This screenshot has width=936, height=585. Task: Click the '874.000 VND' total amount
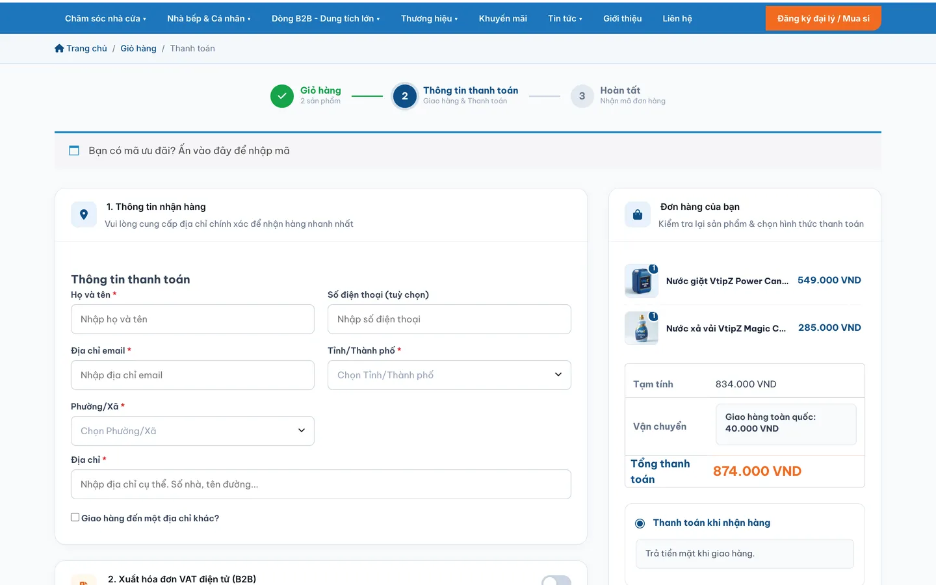pyautogui.click(x=757, y=471)
